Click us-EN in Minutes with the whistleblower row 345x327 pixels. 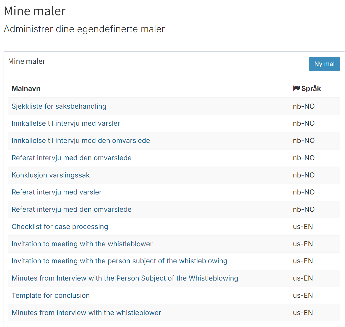point(303,313)
